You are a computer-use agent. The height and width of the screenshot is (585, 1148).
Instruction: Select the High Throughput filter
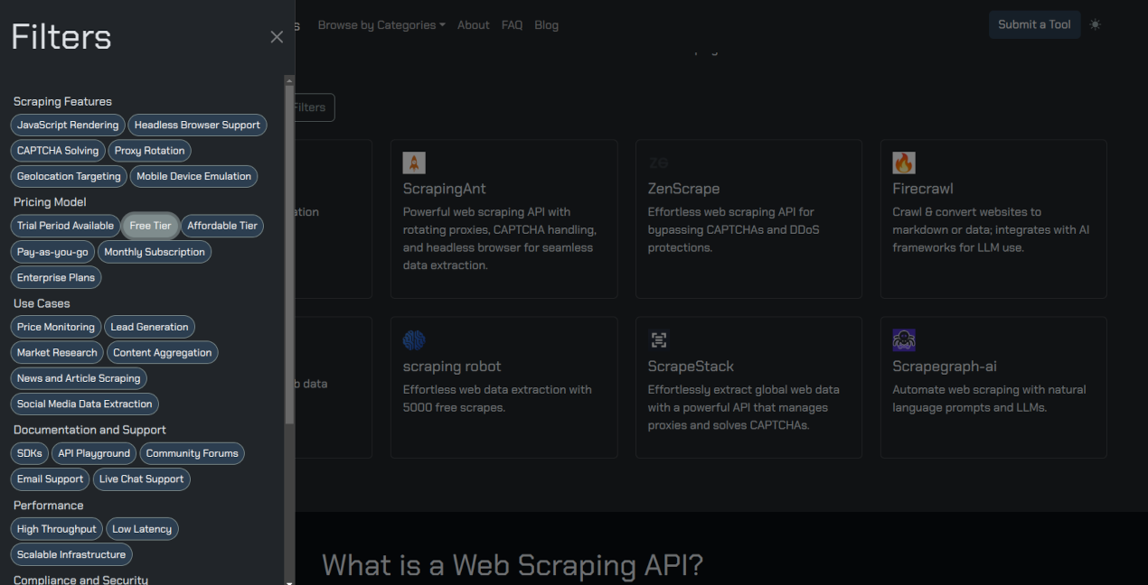pos(57,529)
